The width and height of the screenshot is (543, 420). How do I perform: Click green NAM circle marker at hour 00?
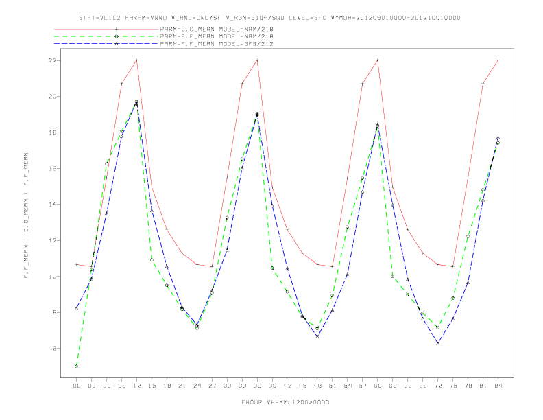click(x=77, y=366)
